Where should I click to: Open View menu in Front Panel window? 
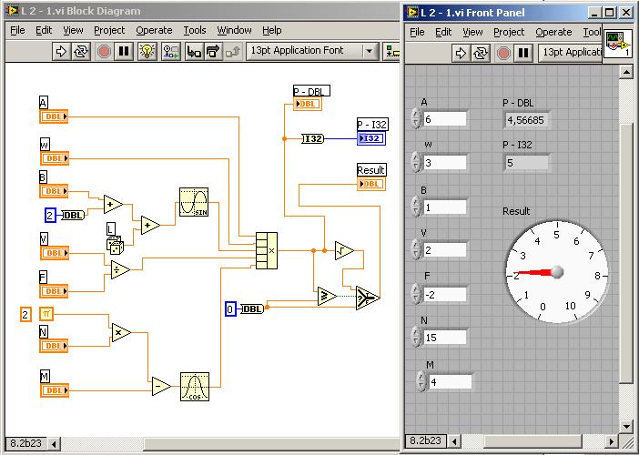coord(472,32)
